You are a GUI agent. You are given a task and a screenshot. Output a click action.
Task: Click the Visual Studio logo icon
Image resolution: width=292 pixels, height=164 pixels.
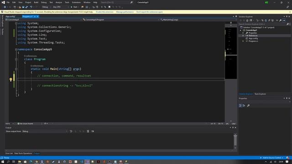[x=3, y=2]
